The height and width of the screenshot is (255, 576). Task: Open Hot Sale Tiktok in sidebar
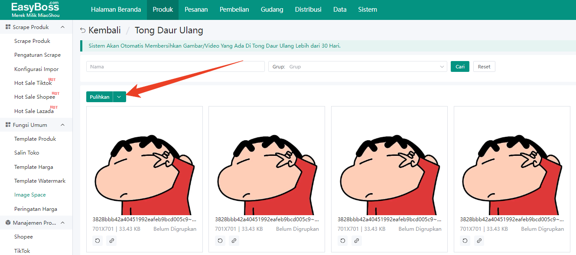click(33, 83)
